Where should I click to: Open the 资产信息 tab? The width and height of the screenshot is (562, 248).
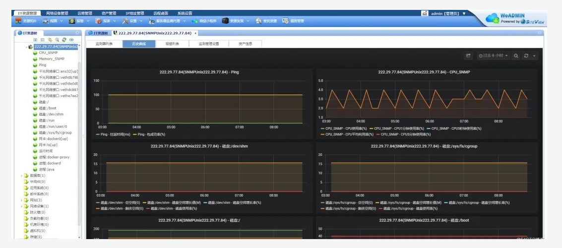(x=246, y=44)
